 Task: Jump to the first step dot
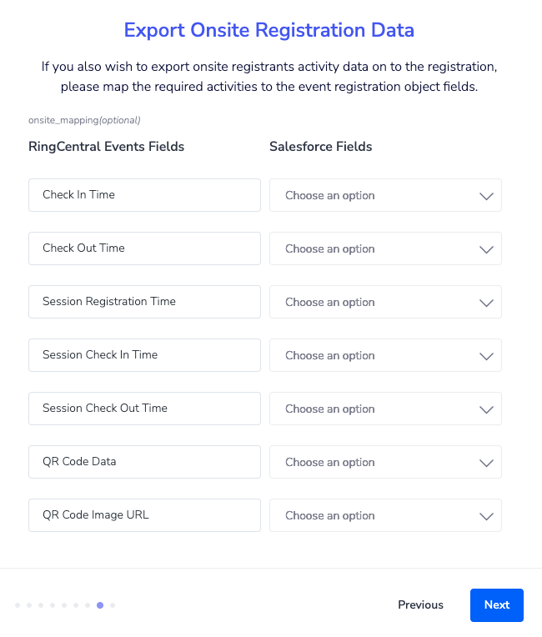click(18, 605)
